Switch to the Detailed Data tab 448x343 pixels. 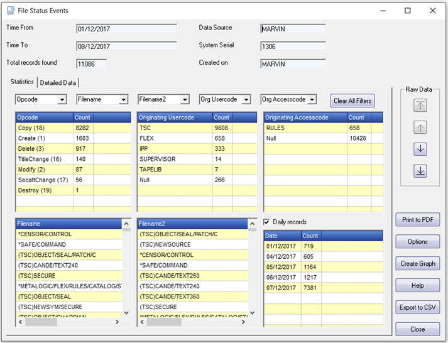coord(58,83)
